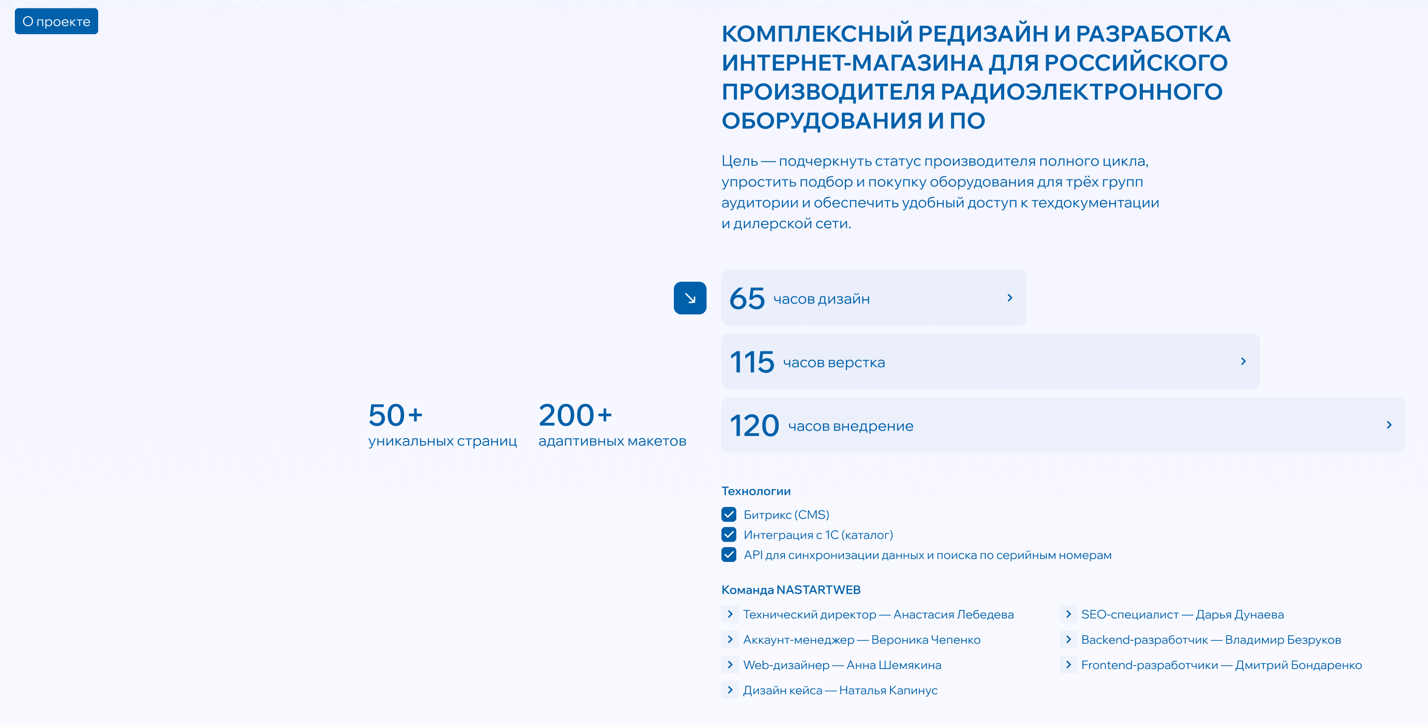
Task: Expand the 120 часов внедрение chevron
Action: point(1389,425)
